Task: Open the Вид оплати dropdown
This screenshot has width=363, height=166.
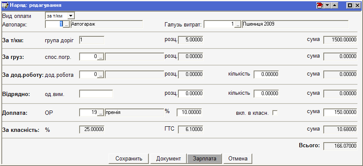Action: tap(71, 16)
